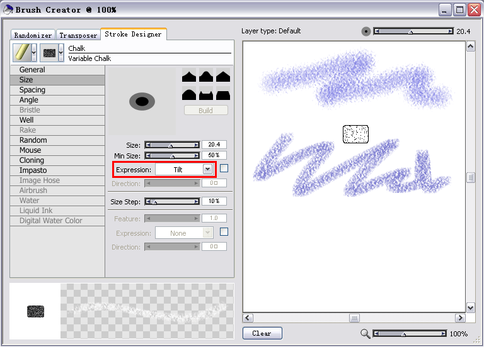The width and height of the screenshot is (484, 347).
Task: Select the top-middle brush tip profile
Action: coord(205,76)
